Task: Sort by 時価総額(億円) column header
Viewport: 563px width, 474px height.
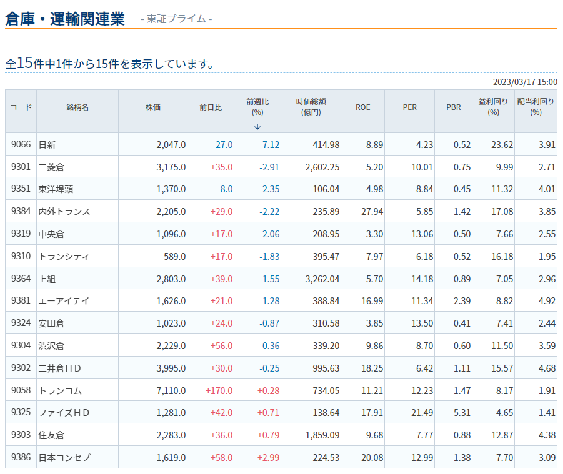Action: 311,107
